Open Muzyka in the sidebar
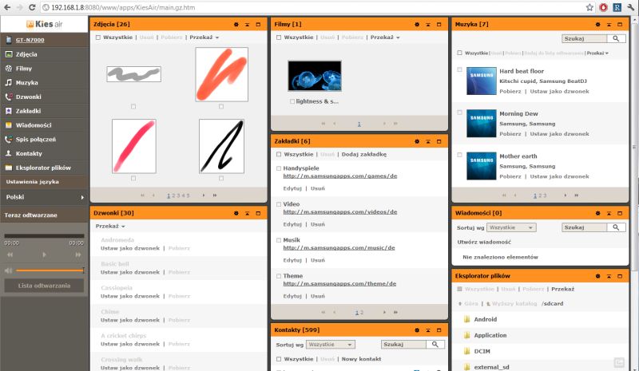 coord(26,83)
